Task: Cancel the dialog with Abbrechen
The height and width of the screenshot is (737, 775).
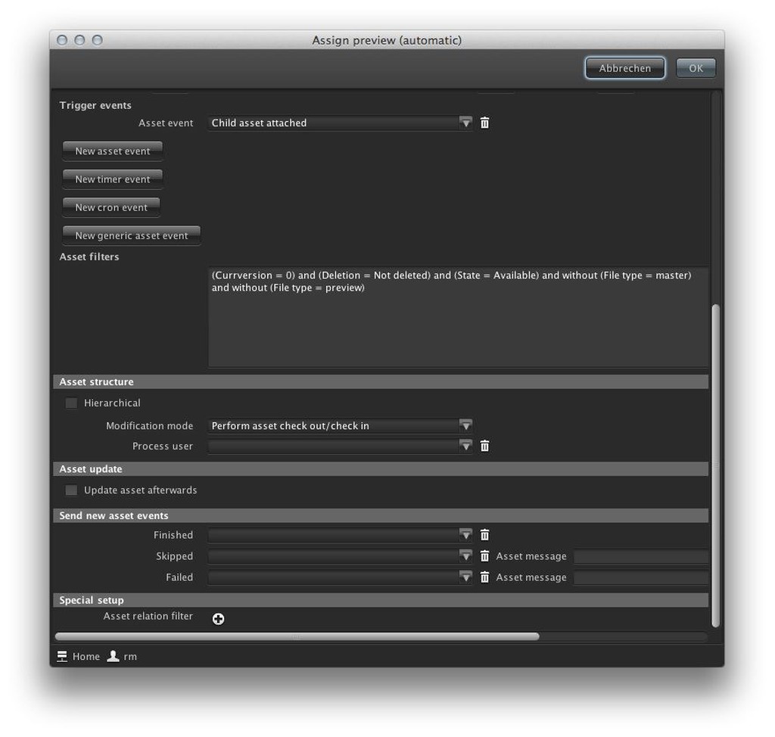Action: click(624, 67)
